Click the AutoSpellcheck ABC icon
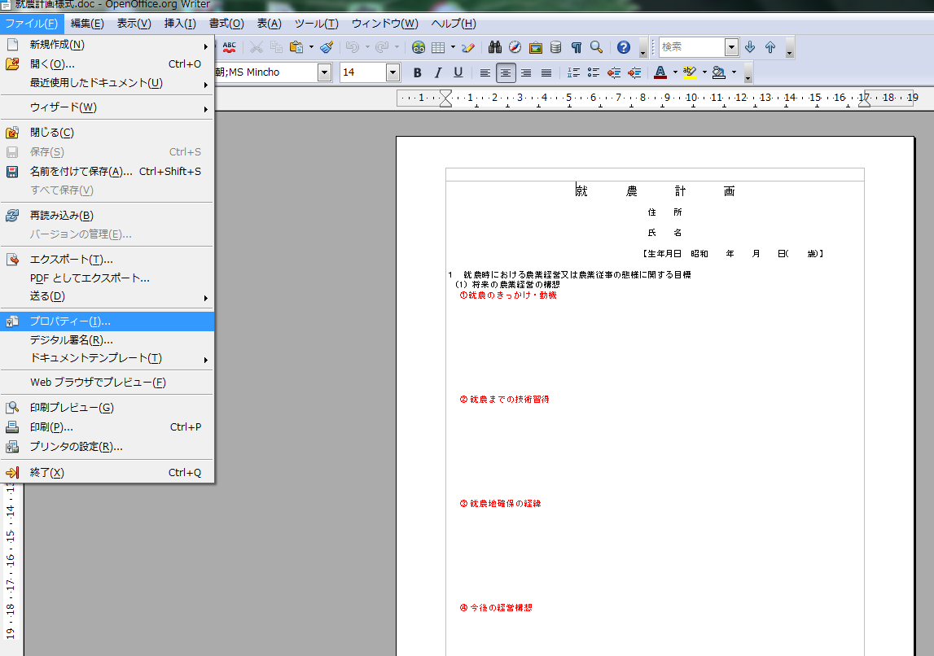This screenshot has height=656, width=934. [230, 47]
